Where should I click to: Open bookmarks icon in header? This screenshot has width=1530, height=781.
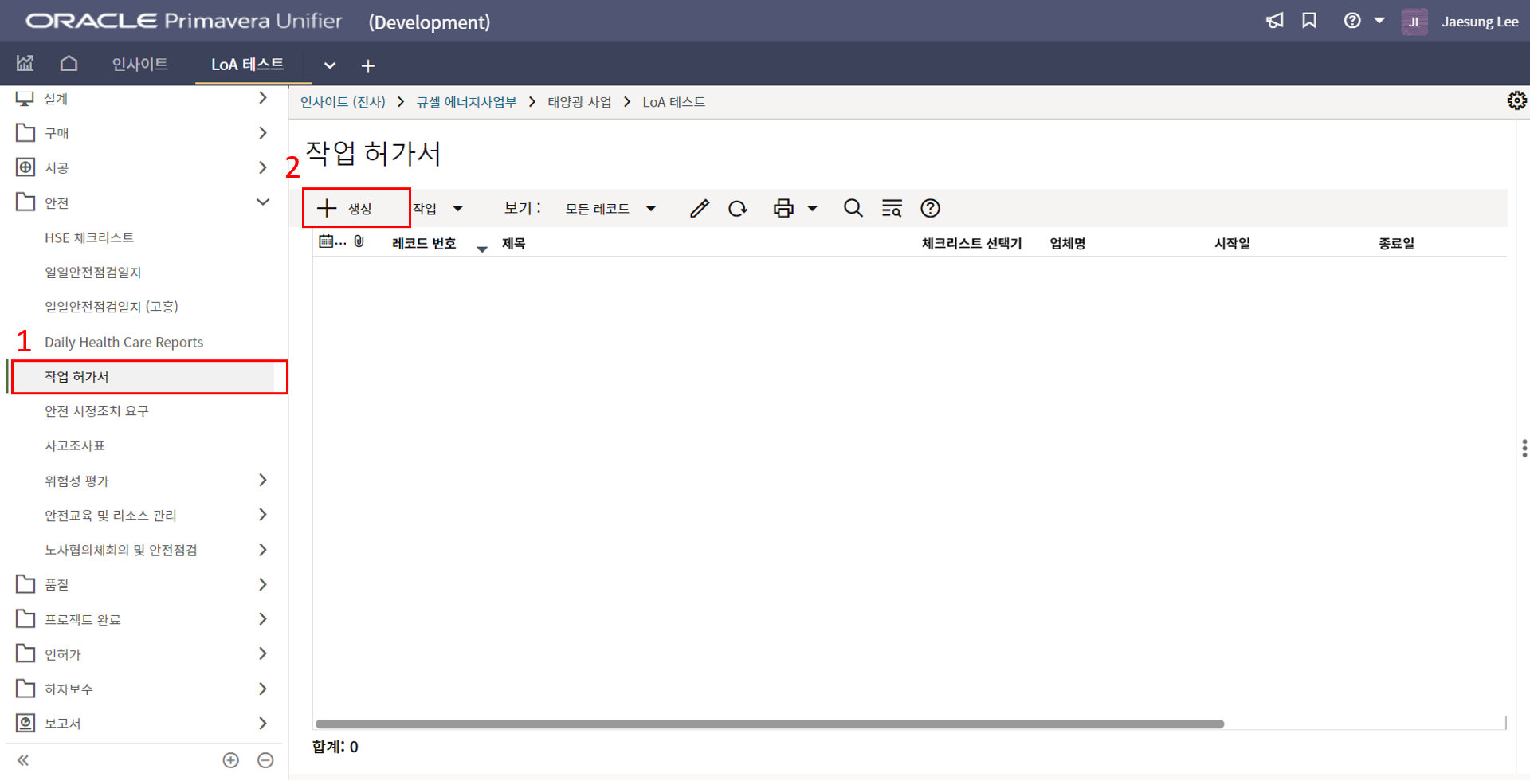(x=1309, y=21)
